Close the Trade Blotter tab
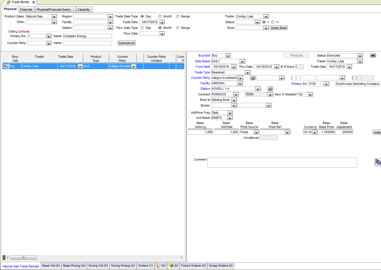 click(x=33, y=2)
